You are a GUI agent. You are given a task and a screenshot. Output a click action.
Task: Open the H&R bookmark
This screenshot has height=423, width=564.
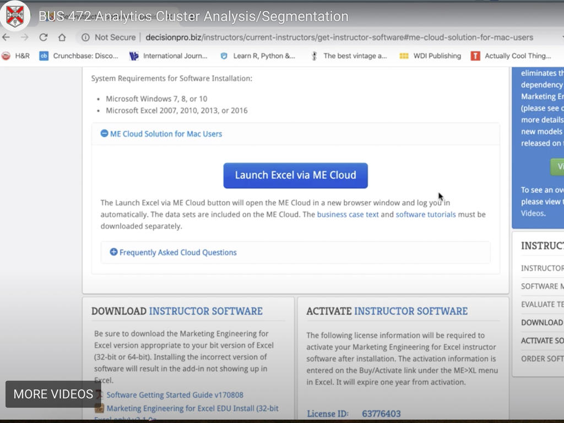[x=15, y=56]
